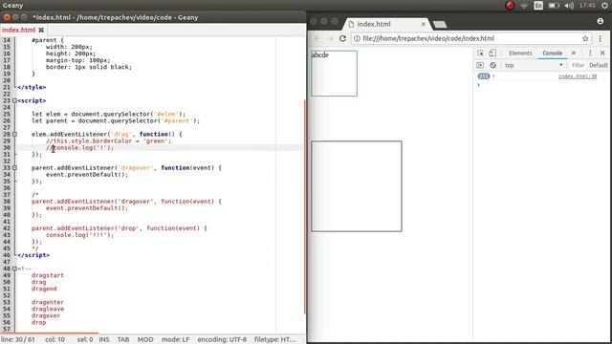Reload the page in Chrome
Viewport: 612px width, 344px height.
(342, 38)
